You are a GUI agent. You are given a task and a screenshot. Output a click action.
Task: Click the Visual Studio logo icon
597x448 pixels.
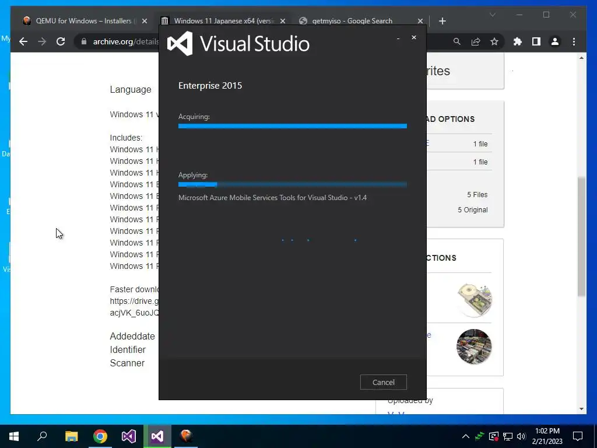click(x=180, y=43)
